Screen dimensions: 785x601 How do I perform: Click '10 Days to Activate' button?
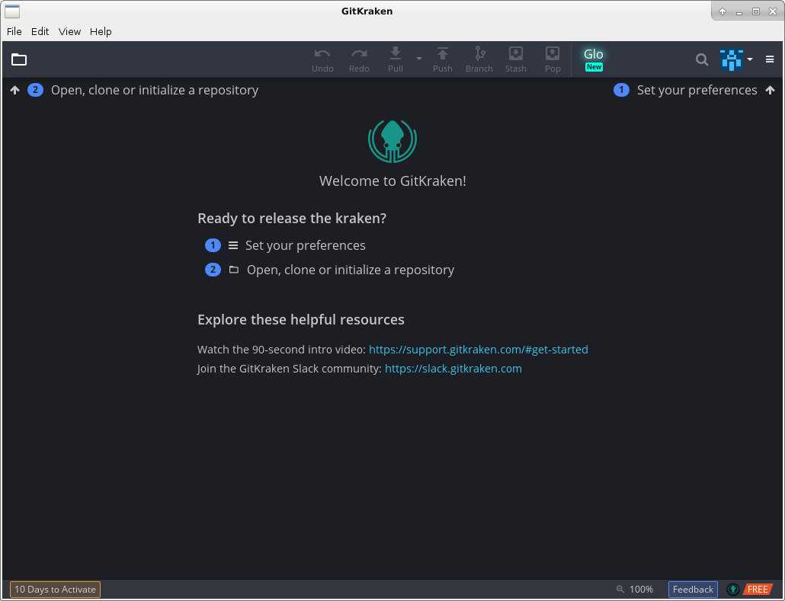tap(55, 590)
